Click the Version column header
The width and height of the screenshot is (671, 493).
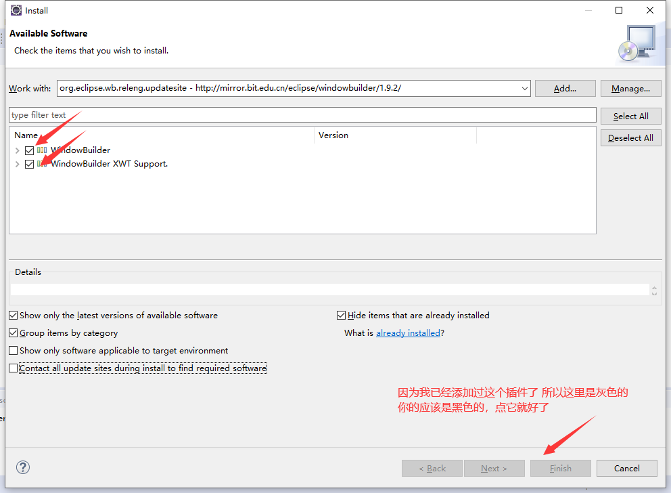396,135
